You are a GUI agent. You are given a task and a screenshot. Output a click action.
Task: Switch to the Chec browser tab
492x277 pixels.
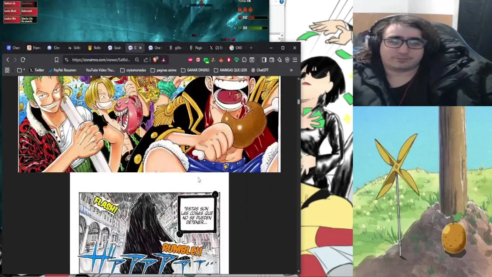tap(13, 48)
